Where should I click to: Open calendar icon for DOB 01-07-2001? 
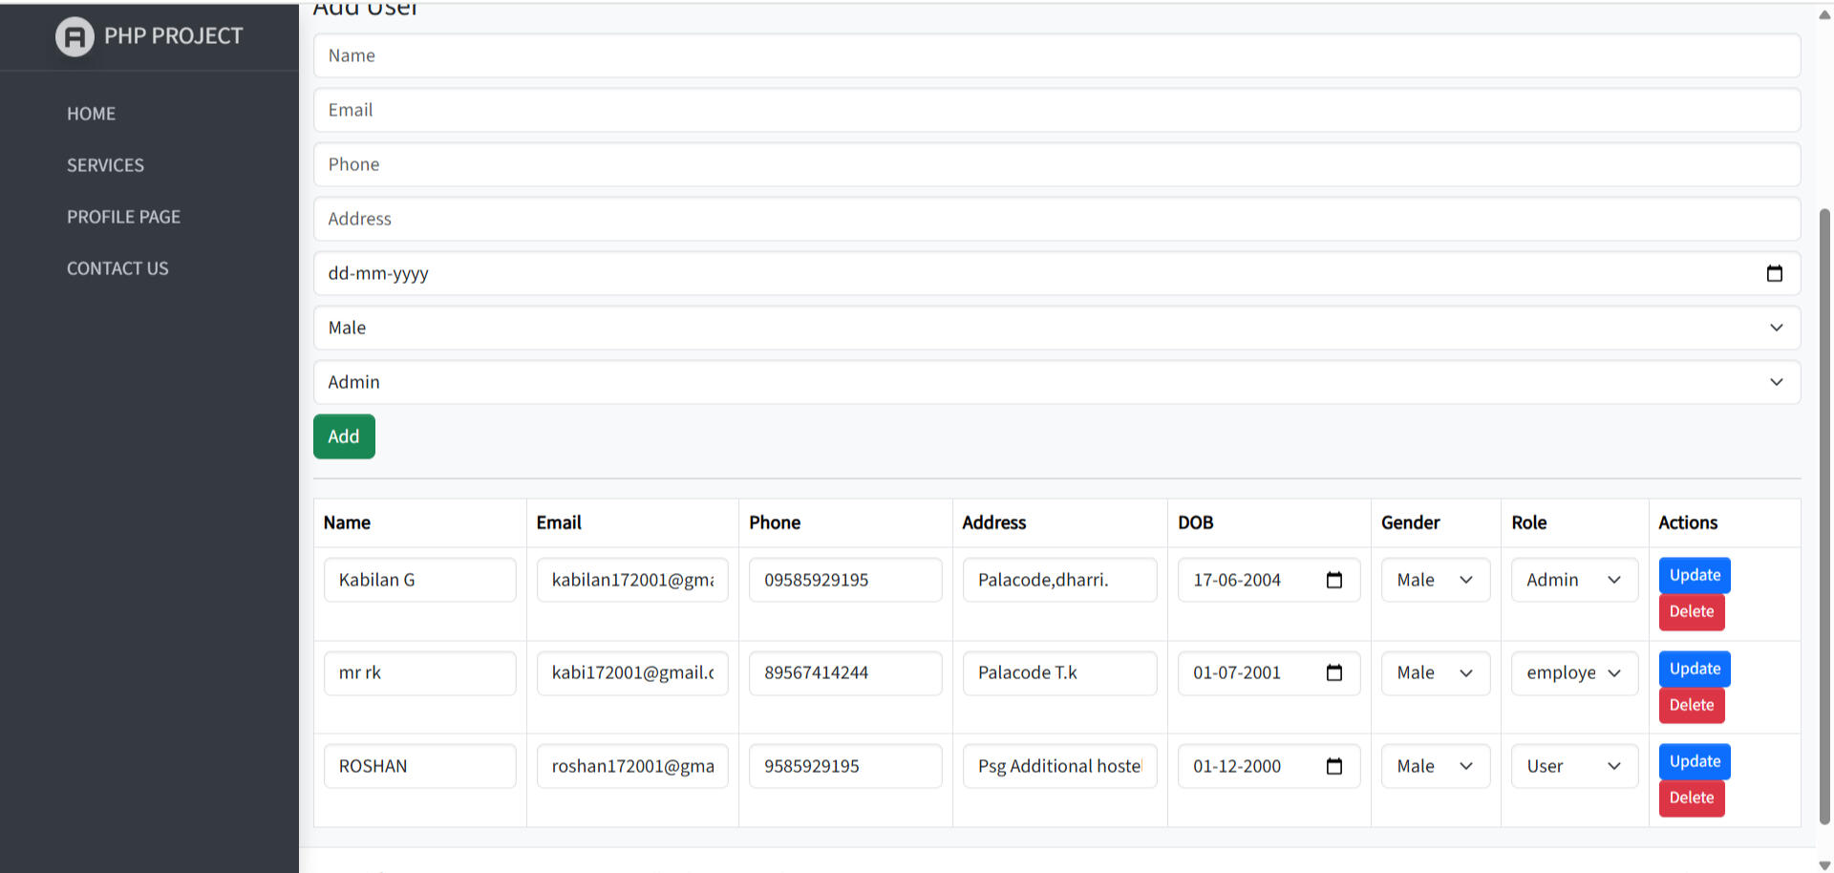coord(1334,672)
